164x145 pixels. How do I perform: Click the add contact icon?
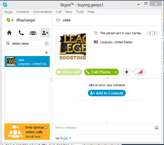(45, 33)
